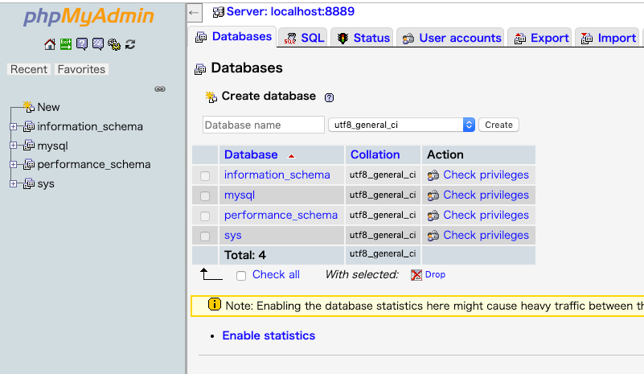
Task: Open performance_schema link in table
Action: [281, 215]
